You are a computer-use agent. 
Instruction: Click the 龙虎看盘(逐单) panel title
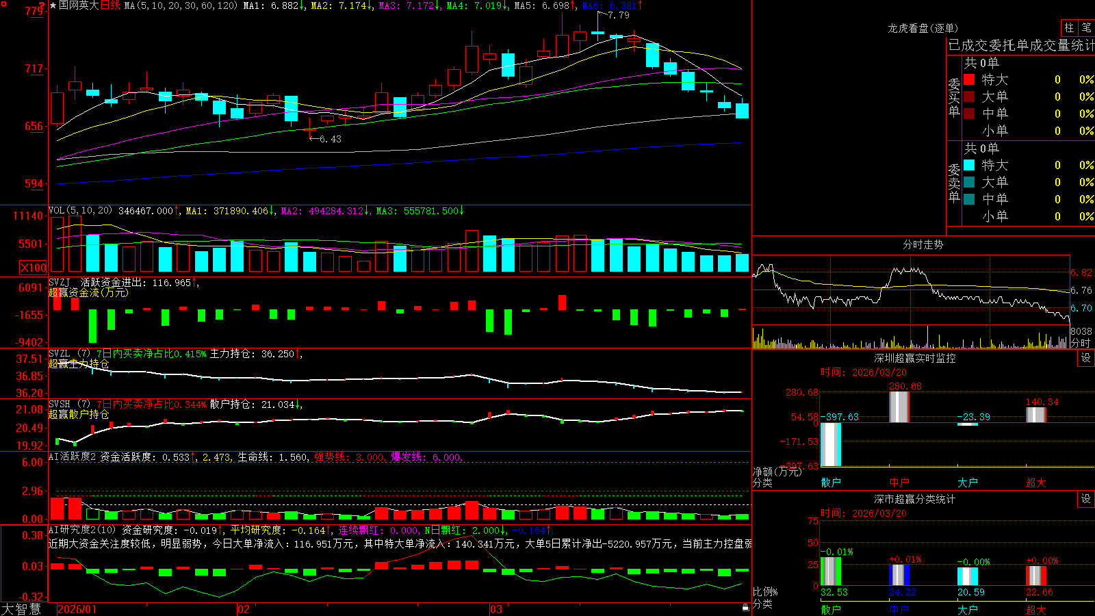tap(923, 28)
